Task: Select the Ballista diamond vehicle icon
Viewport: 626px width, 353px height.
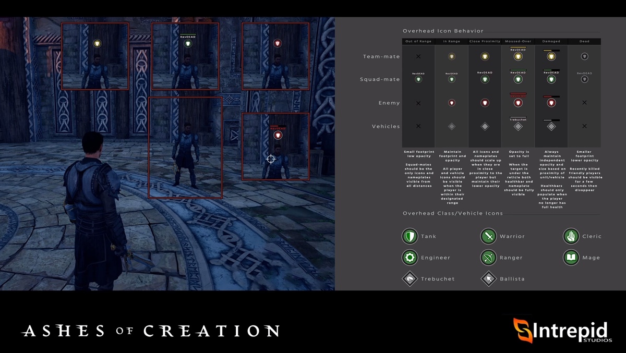Action: click(488, 279)
